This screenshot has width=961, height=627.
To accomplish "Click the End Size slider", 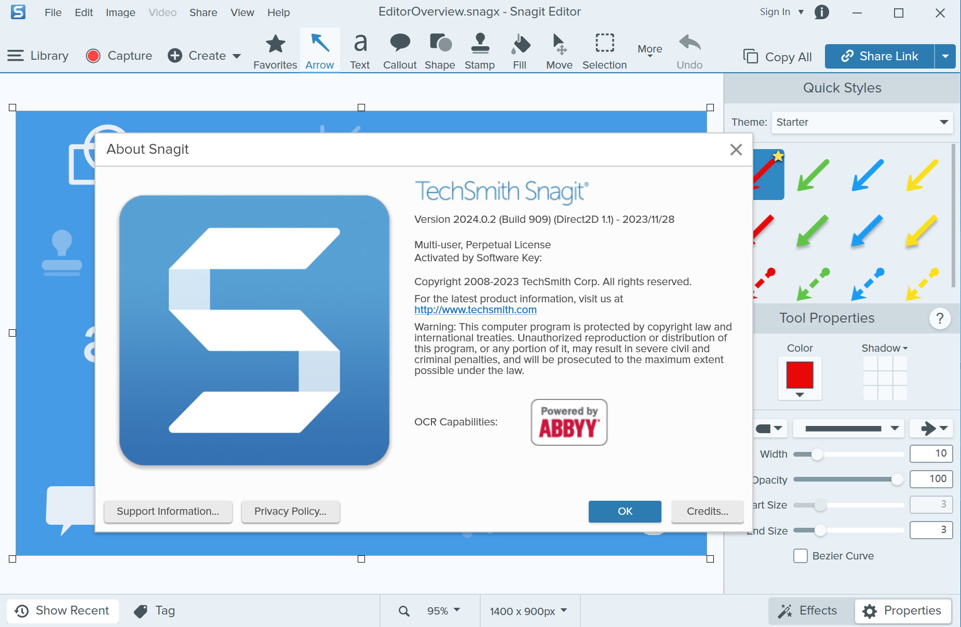I will 849,530.
